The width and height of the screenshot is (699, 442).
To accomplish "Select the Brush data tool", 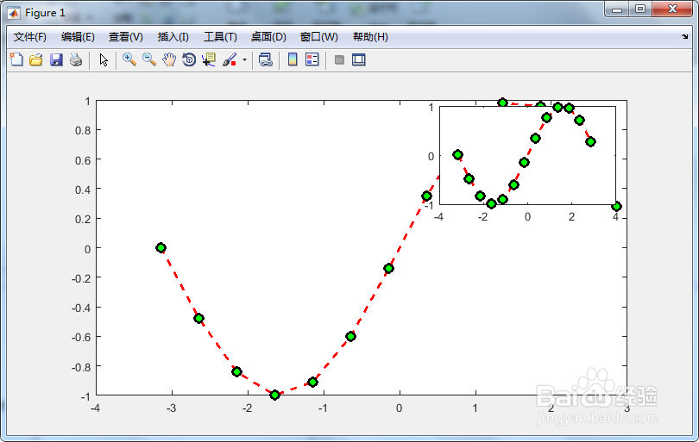I will click(230, 59).
